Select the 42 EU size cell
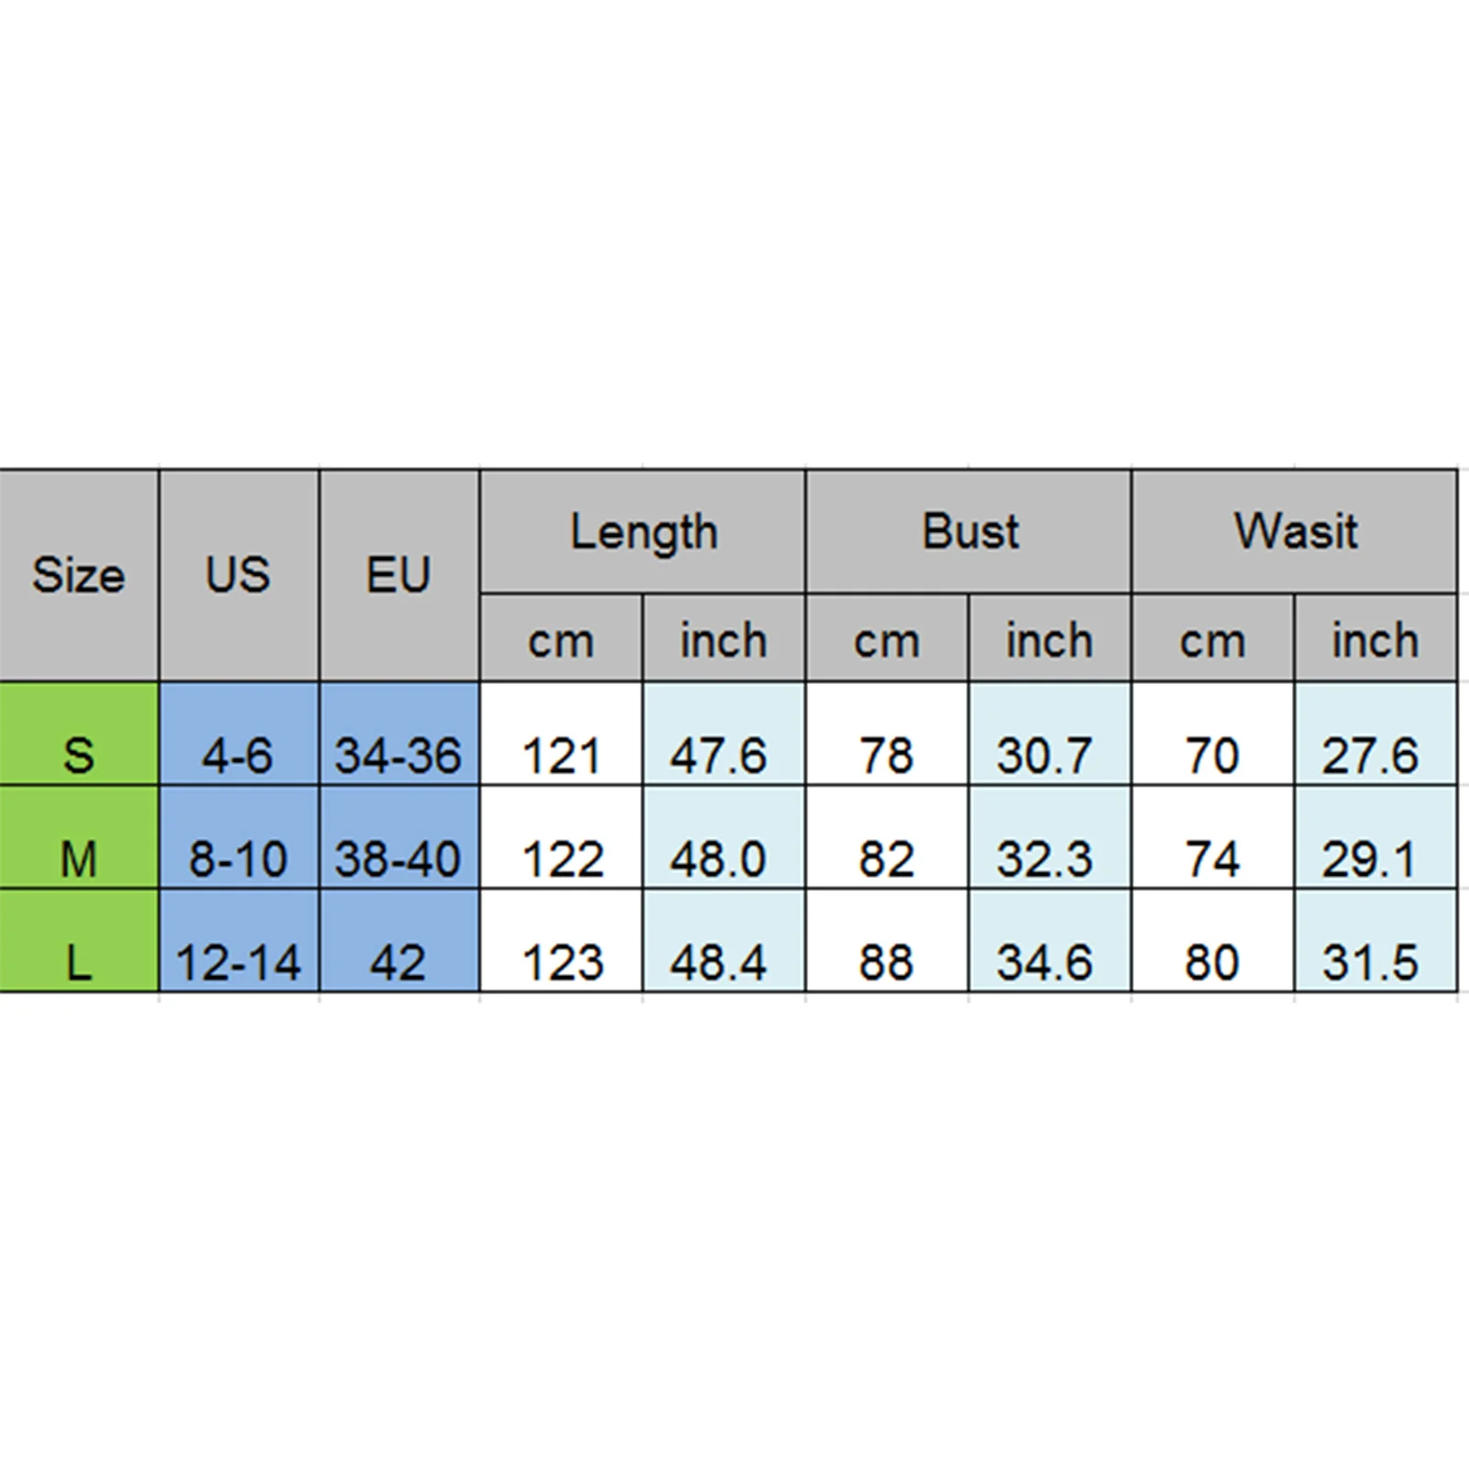1469x1469 pixels. point(398,940)
